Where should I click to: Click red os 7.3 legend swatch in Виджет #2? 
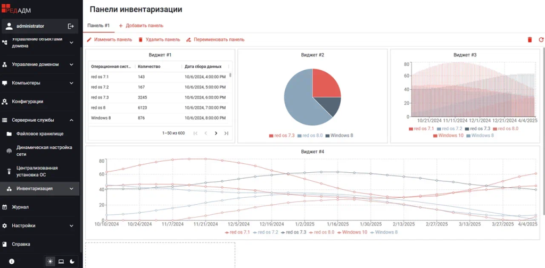[x=271, y=136]
